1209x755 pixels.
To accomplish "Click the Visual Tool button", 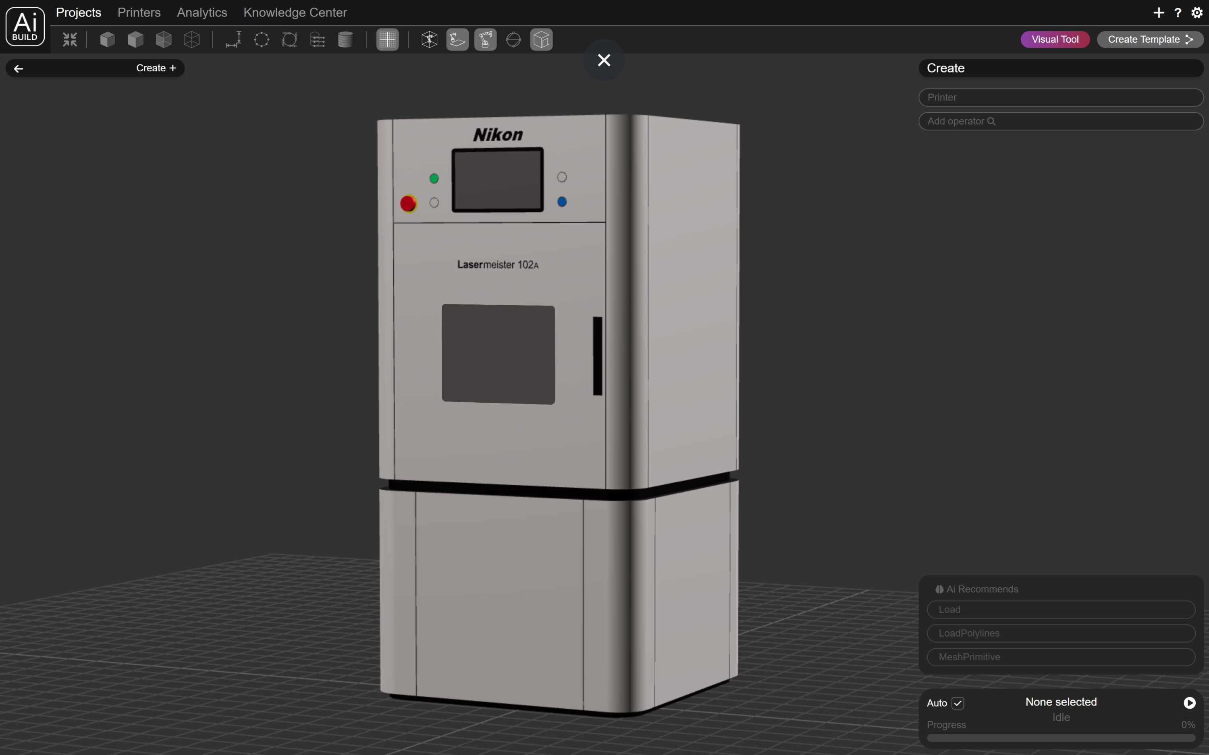I will click(1055, 39).
